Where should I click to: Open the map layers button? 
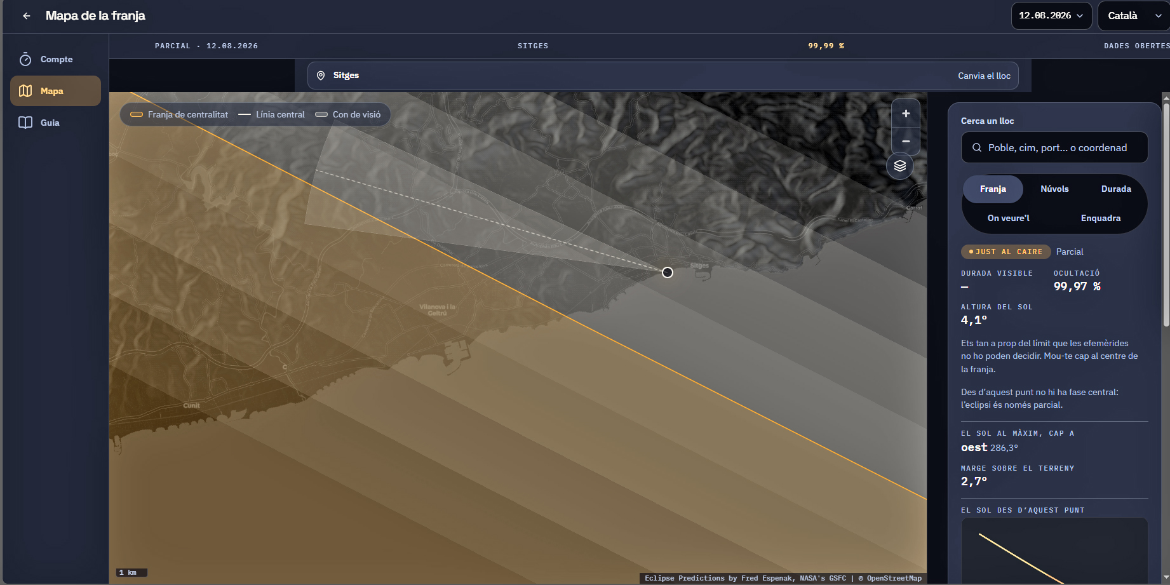point(900,166)
